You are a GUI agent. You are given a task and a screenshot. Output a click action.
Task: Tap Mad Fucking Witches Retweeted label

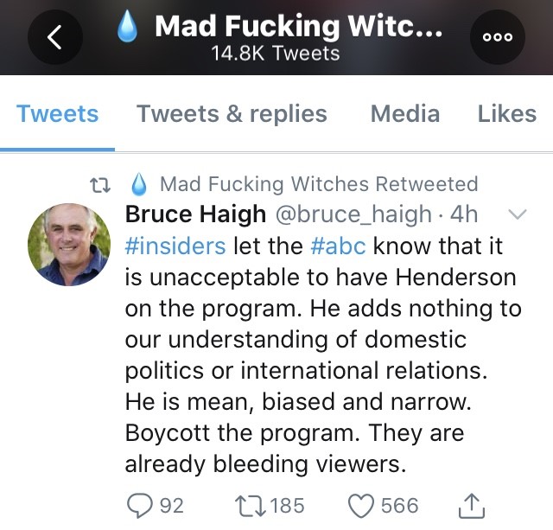(x=318, y=184)
